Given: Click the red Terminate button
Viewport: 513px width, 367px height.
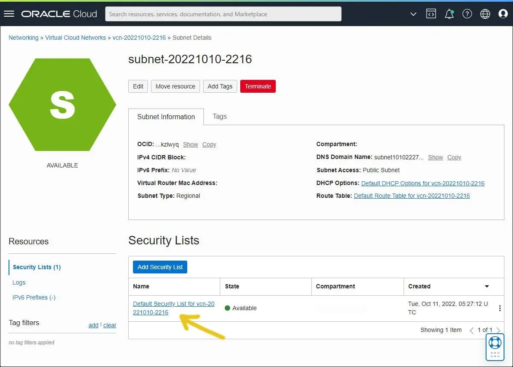Looking at the screenshot, I should coord(258,86).
